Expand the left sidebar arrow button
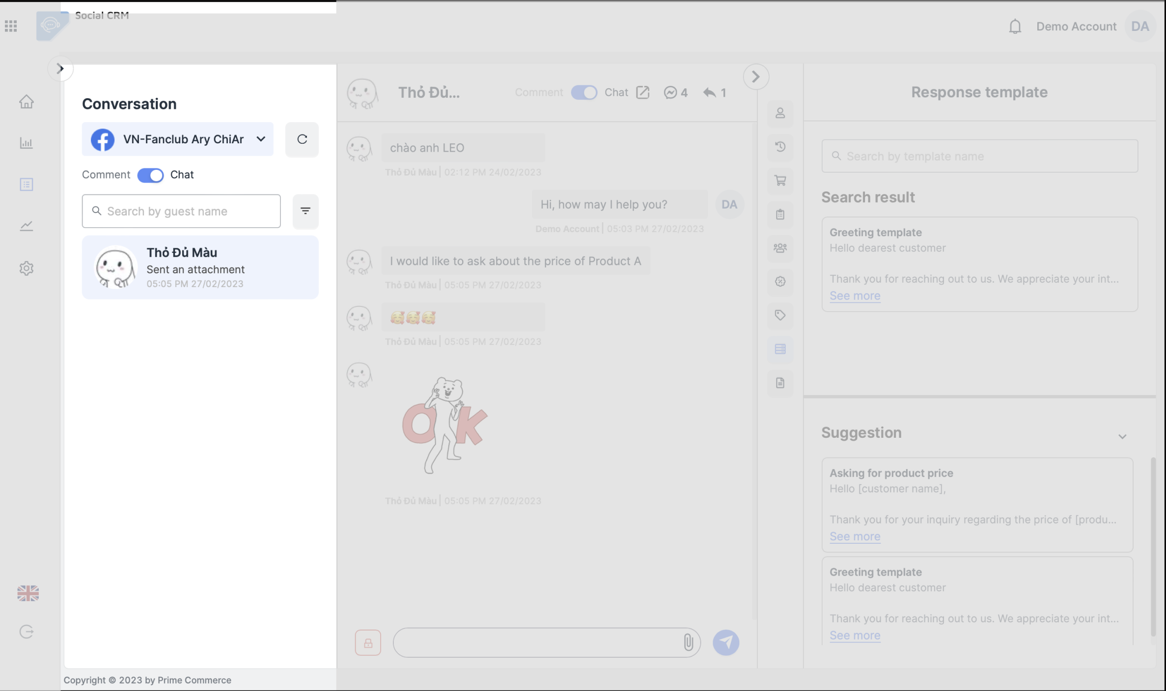Screen dimensions: 1166x691 click(x=60, y=68)
